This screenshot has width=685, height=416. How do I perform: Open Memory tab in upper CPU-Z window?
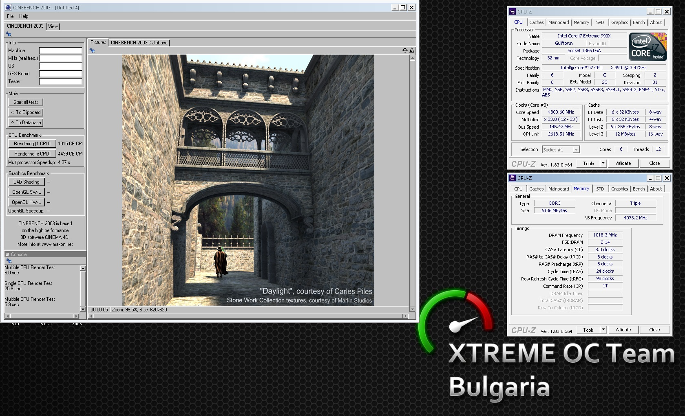(x=581, y=22)
